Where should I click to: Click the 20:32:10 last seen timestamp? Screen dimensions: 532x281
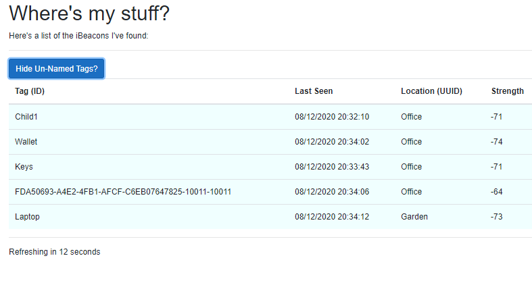tap(332, 117)
